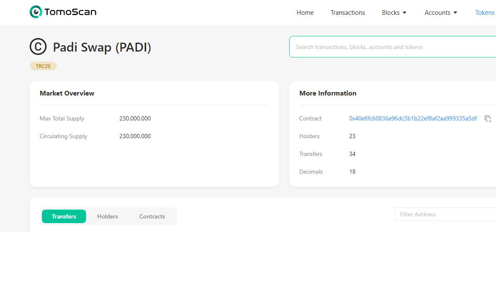Copy the contract address icon

coord(488,119)
